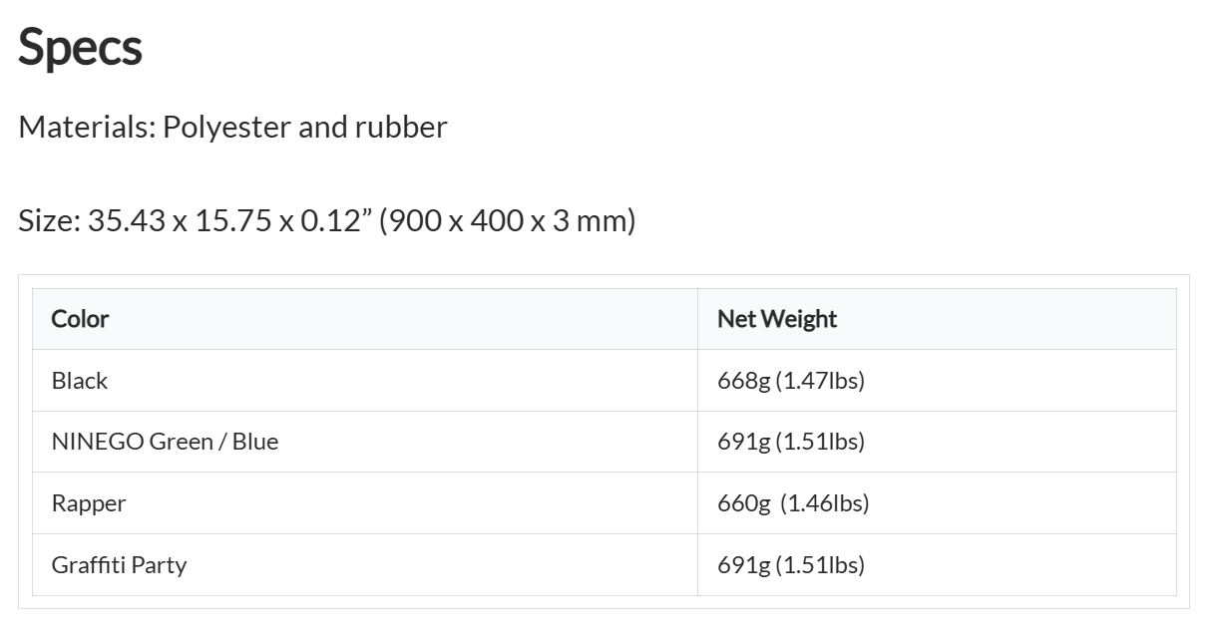The width and height of the screenshot is (1219, 633).
Task: Select the "Black" color cell
Action: click(80, 381)
